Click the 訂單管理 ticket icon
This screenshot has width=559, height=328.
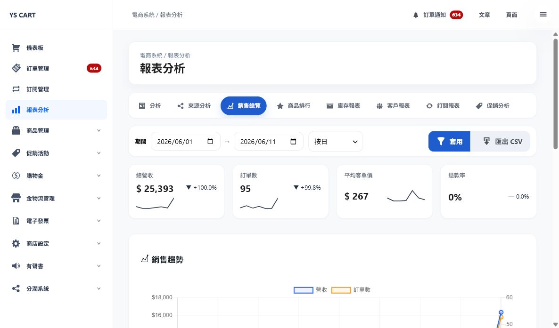point(16,68)
